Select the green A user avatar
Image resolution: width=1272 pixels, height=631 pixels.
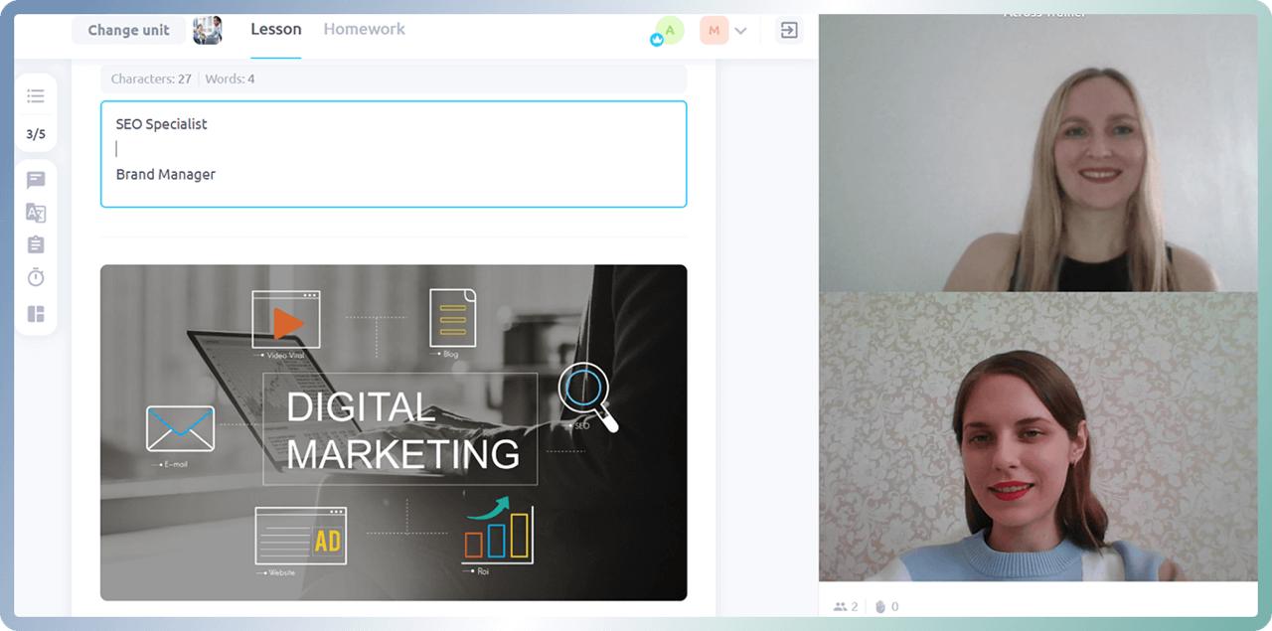[x=670, y=31]
